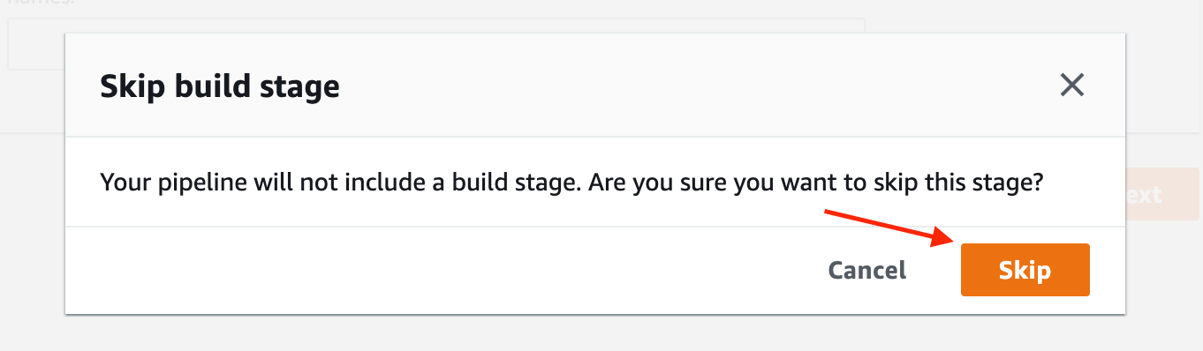1203x351 pixels.
Task: Dismiss dialog using the X icon
Action: [x=1071, y=86]
